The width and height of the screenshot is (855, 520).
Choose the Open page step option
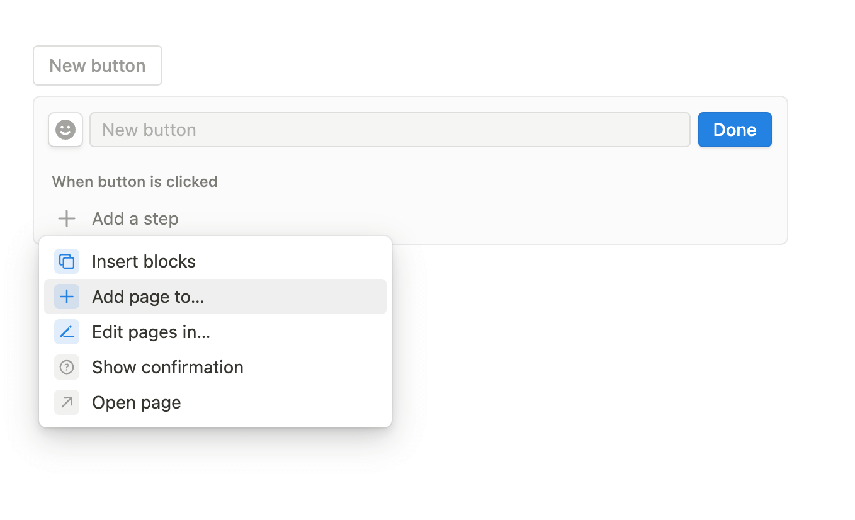[137, 402]
